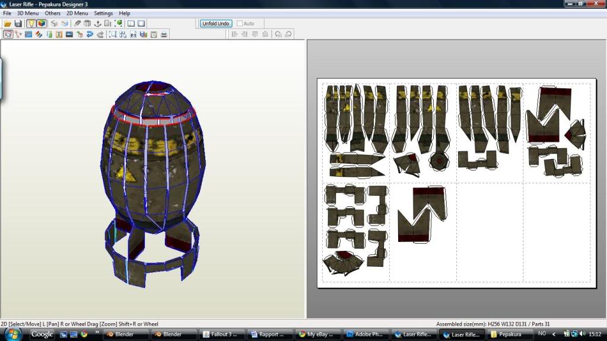Switch to Adobe Ph... taskbar window
The height and width of the screenshot is (341, 607).
[x=366, y=334]
